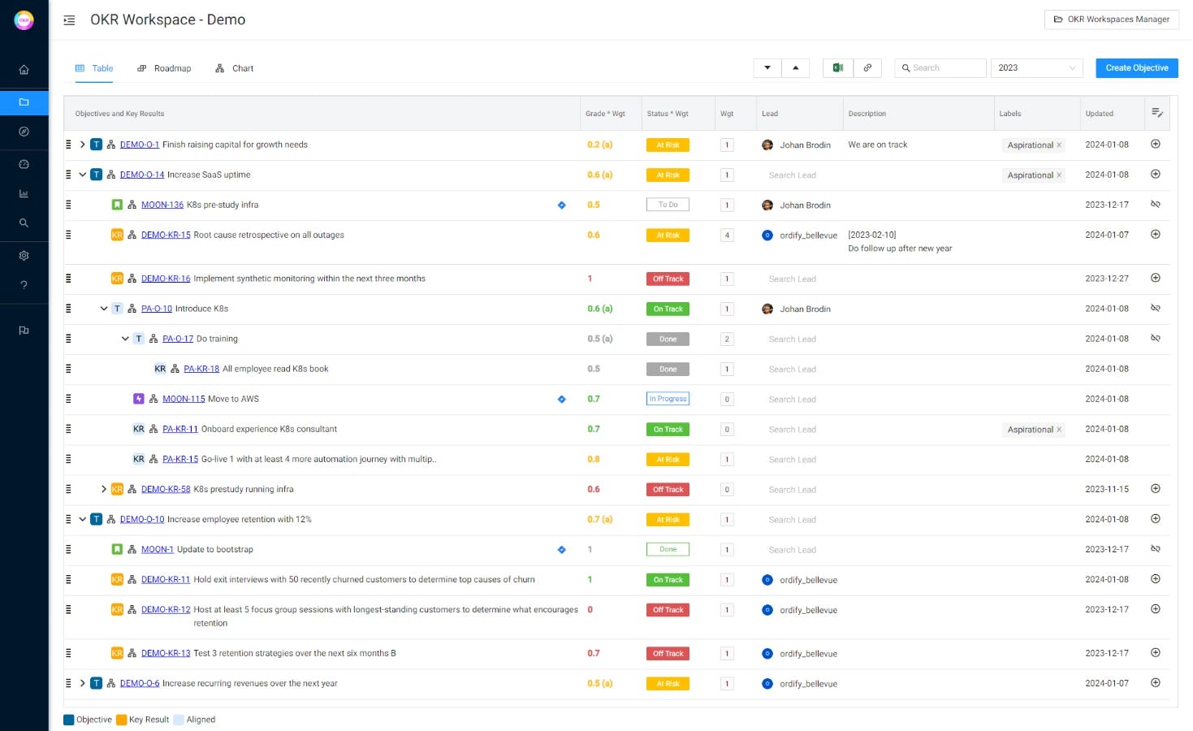The image size is (1193, 731).
Task: Click the yellow Key Result legend swatch
Action: [123, 720]
